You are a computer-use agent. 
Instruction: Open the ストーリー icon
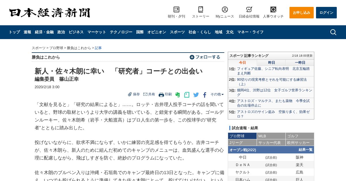pyautogui.click(x=201, y=9)
